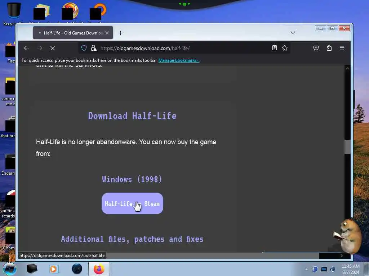Bookmark this page with star
Screen dimensions: 369x276
(285, 48)
